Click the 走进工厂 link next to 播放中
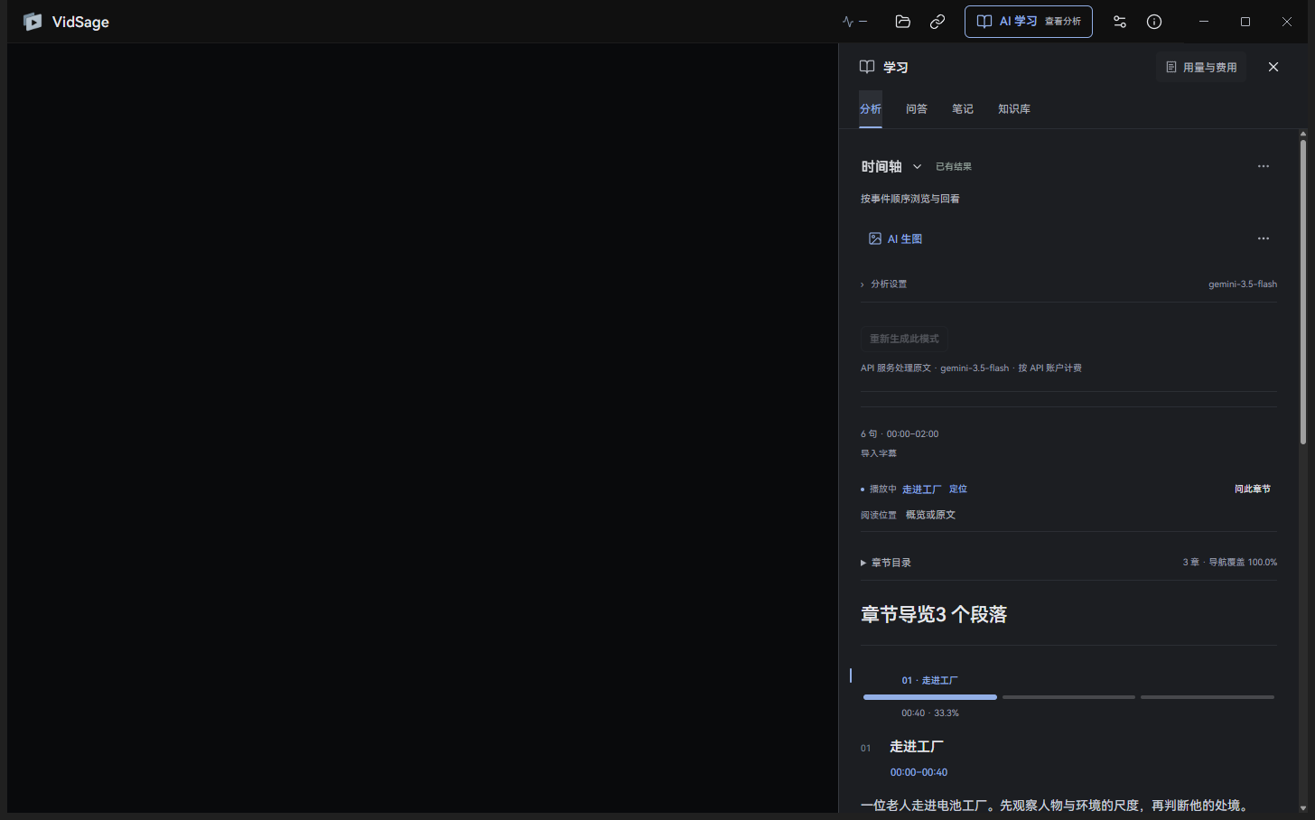The image size is (1315, 820). click(922, 489)
